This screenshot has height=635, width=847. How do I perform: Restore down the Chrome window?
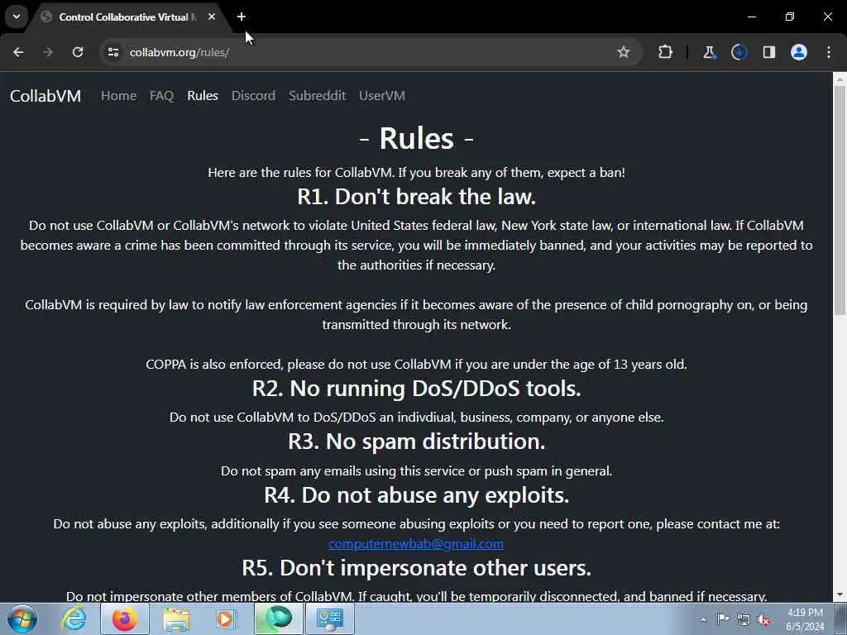[x=790, y=17]
